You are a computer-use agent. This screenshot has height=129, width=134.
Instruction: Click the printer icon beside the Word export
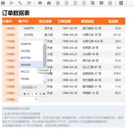pyautogui.click(x=49, y=3)
